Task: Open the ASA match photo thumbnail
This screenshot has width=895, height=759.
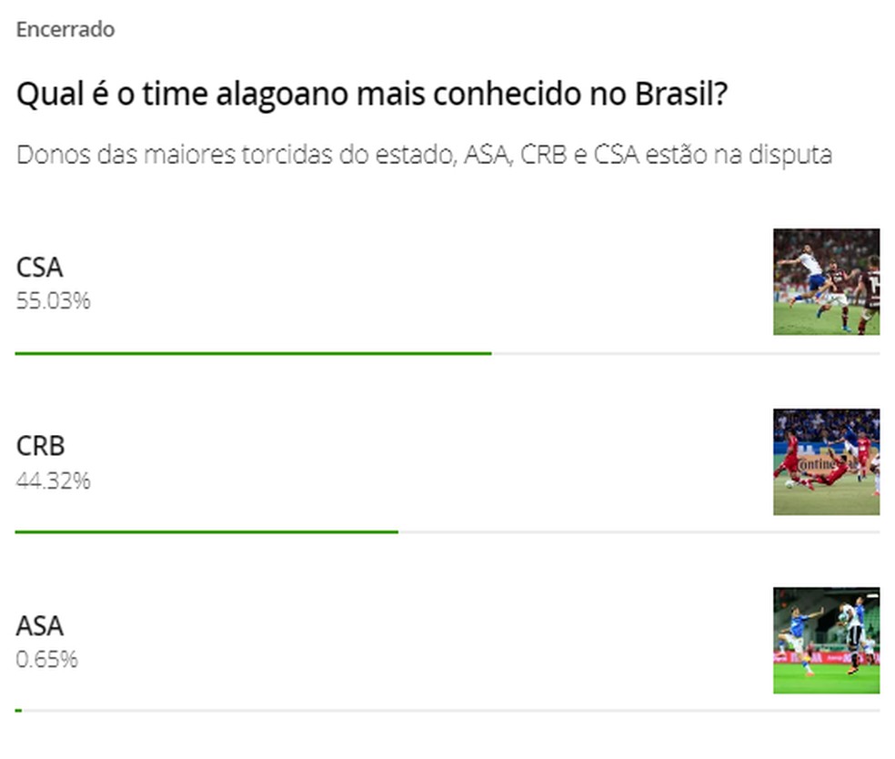Action: click(x=826, y=641)
